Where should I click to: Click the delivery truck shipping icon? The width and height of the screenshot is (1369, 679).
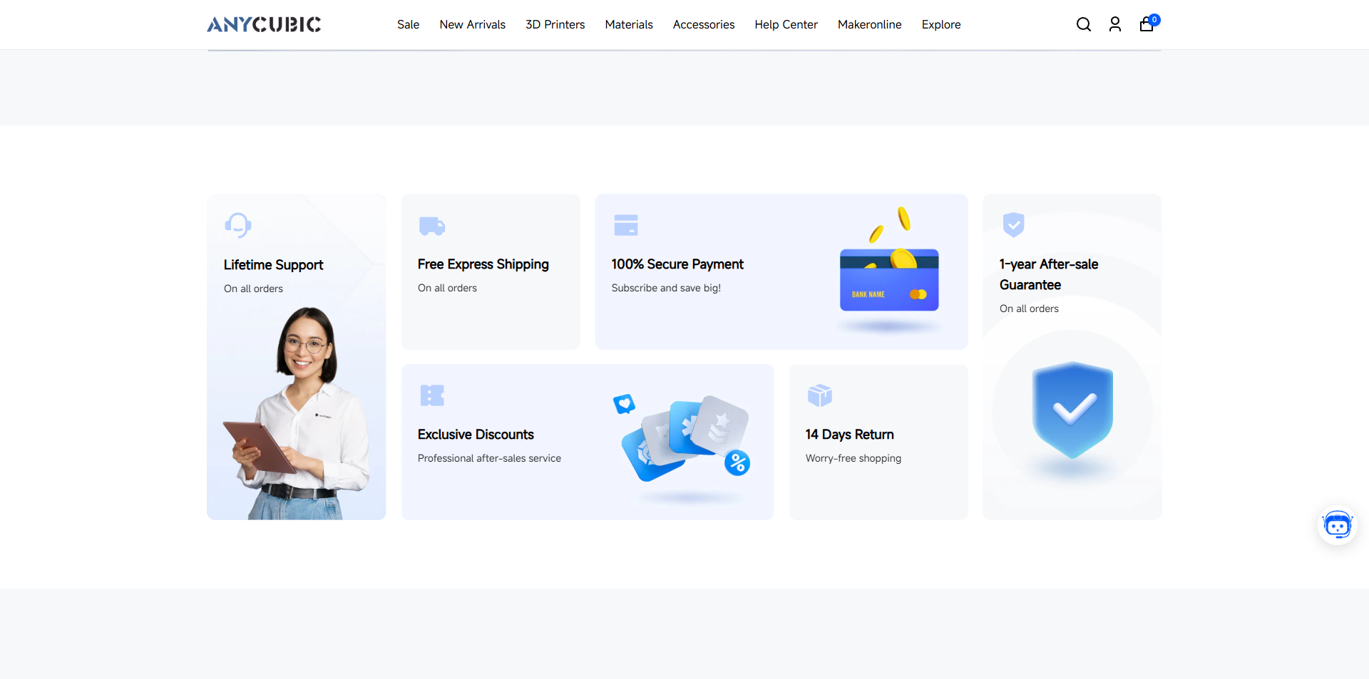(x=432, y=226)
